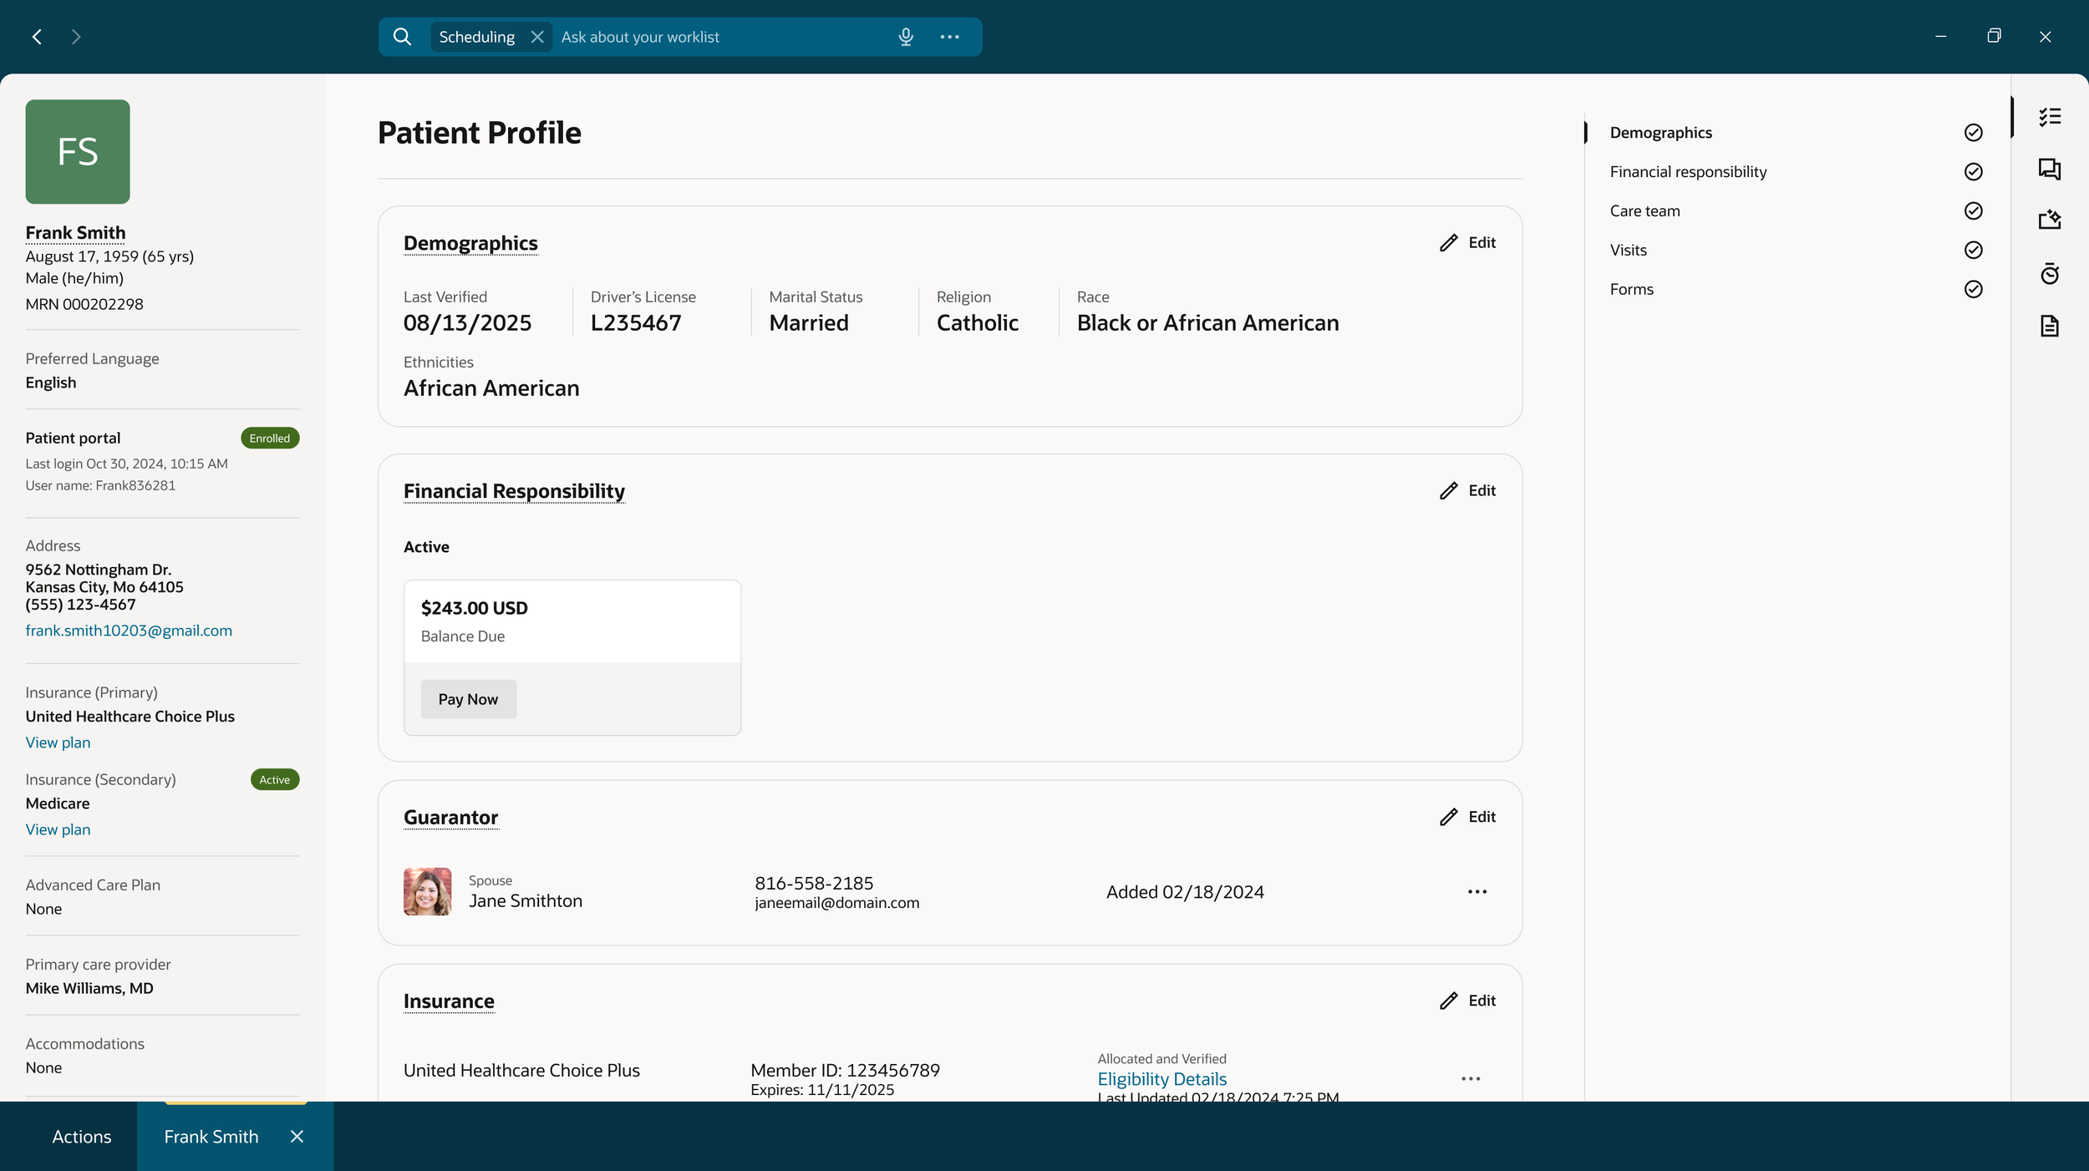Screen dimensions: 2089x1171
Task: Jump to Forms section
Action: [1631, 289]
